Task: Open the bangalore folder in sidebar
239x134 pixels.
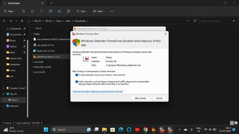Action: tap(15, 64)
